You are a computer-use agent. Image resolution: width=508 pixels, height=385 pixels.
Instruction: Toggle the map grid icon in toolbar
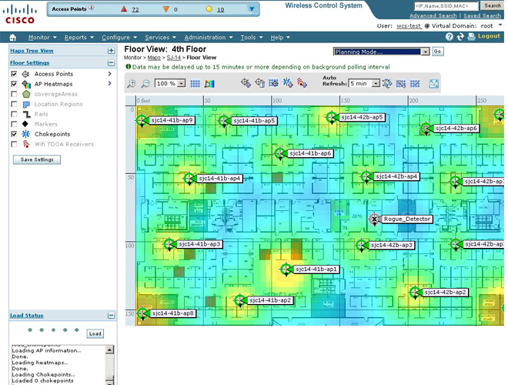[x=196, y=83]
